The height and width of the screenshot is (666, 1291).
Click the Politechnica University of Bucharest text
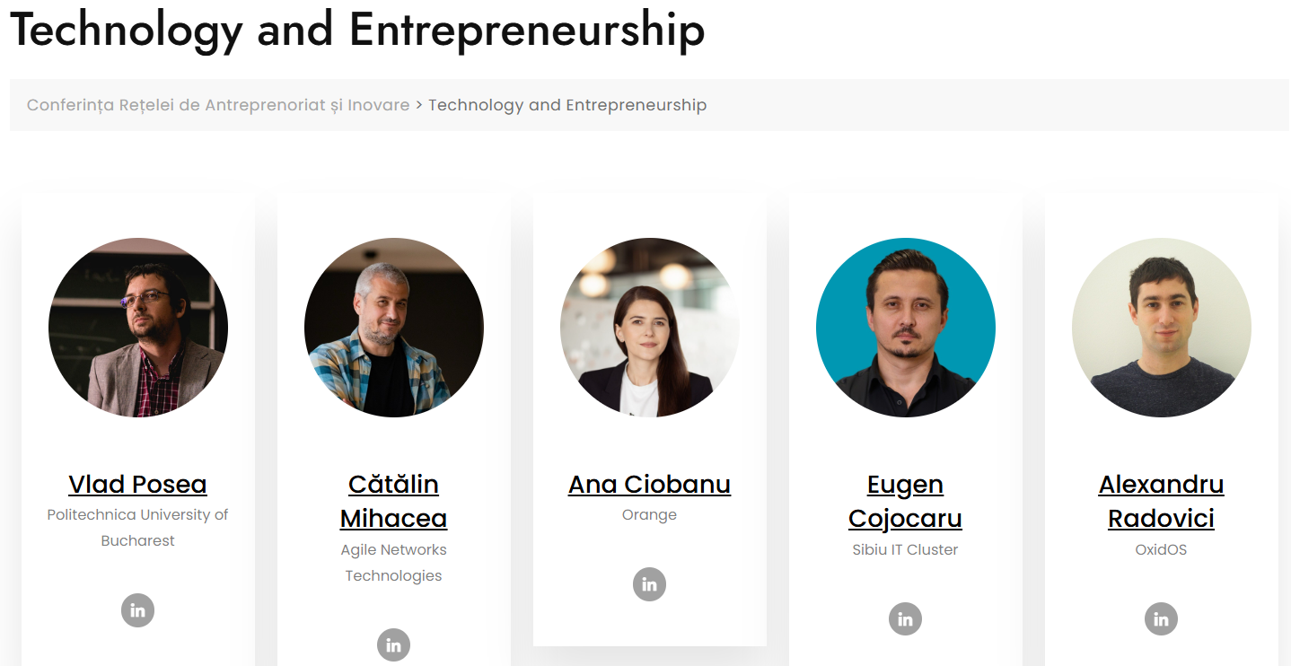click(x=137, y=528)
